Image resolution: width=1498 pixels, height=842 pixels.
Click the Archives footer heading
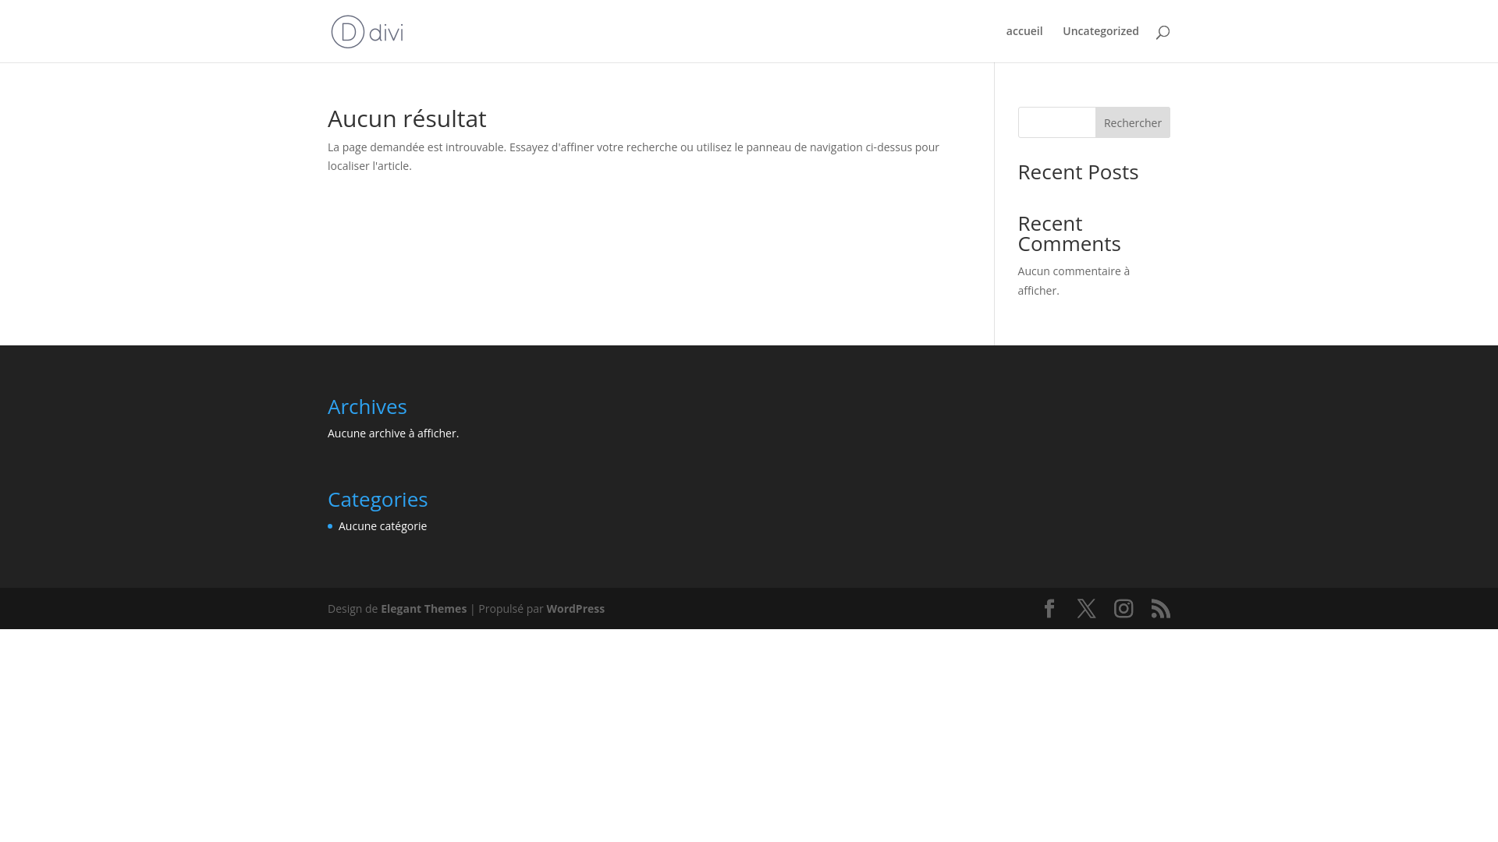367,407
